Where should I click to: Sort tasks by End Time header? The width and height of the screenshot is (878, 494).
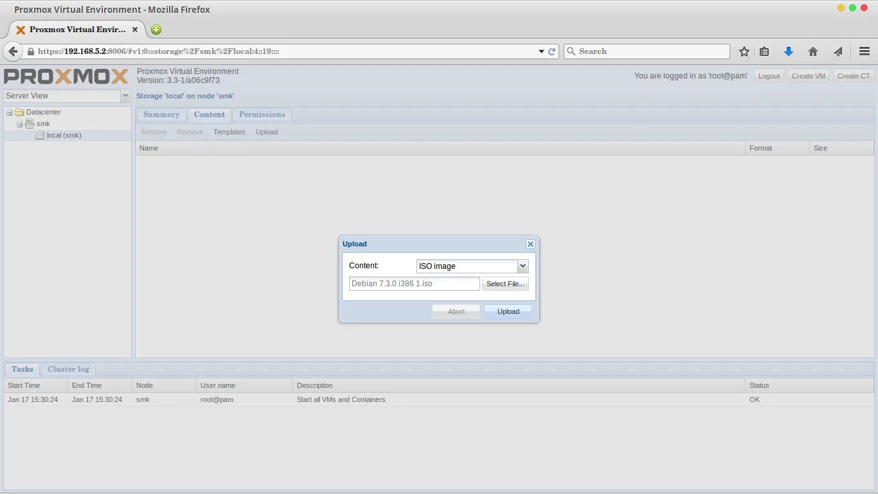(100, 385)
